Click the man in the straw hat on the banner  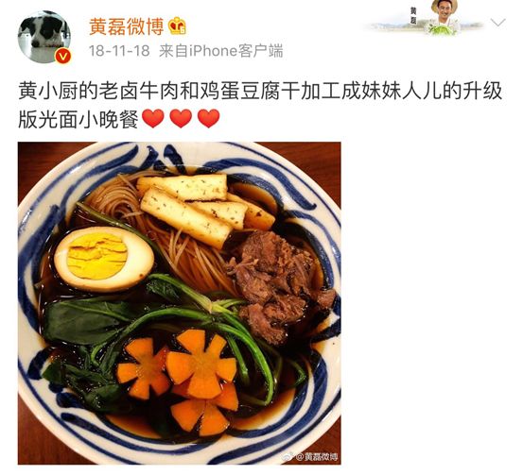click(443, 16)
